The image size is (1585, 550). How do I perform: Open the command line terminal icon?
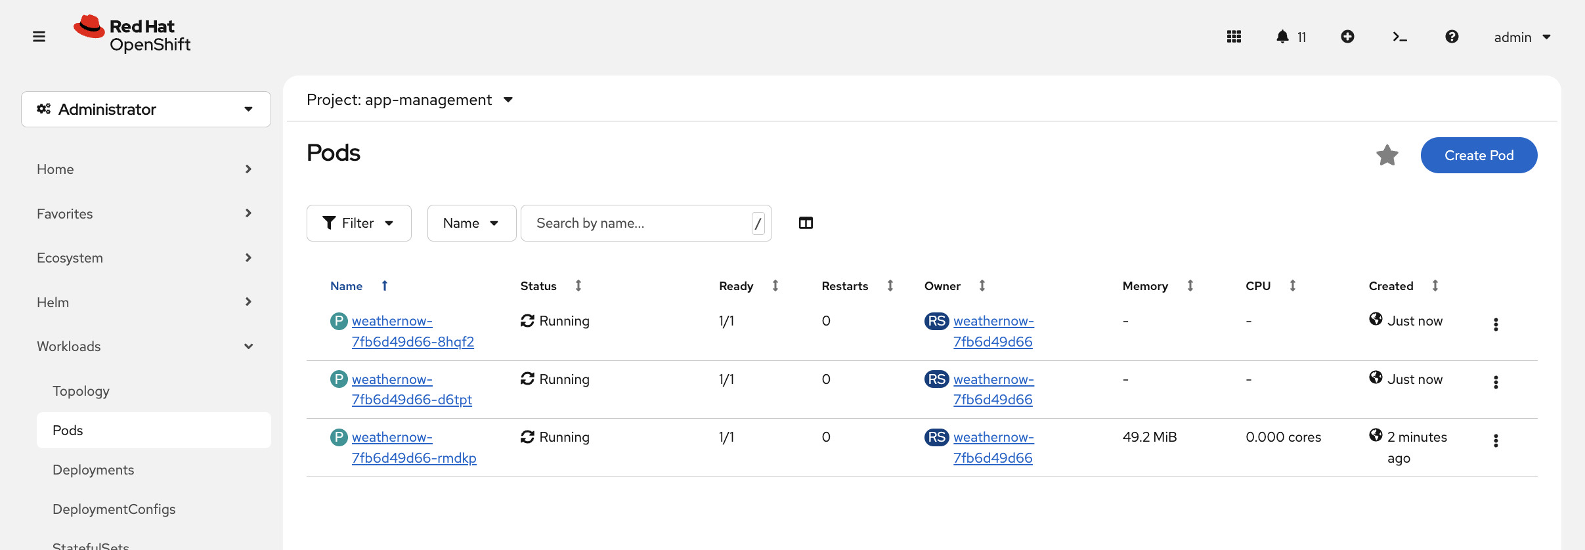pos(1400,37)
